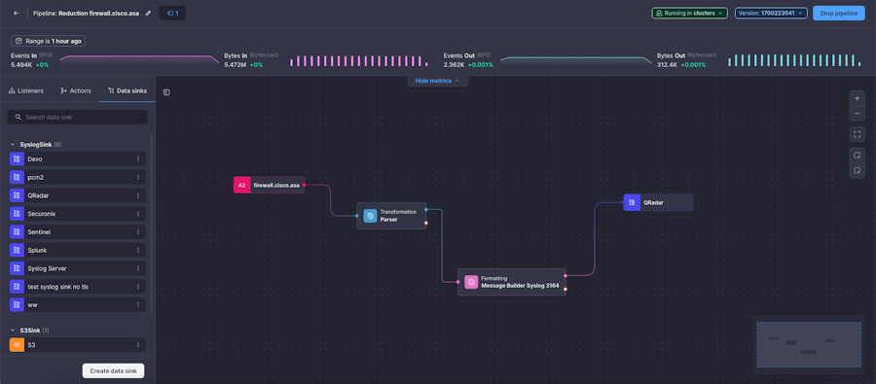Click the Bytes Out value 312.4K
Image resolution: width=876 pixels, height=384 pixels.
coord(667,65)
